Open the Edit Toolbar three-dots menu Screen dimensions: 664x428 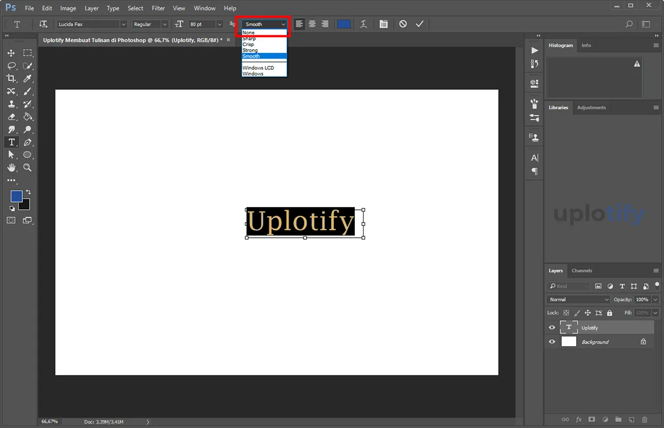(x=11, y=180)
